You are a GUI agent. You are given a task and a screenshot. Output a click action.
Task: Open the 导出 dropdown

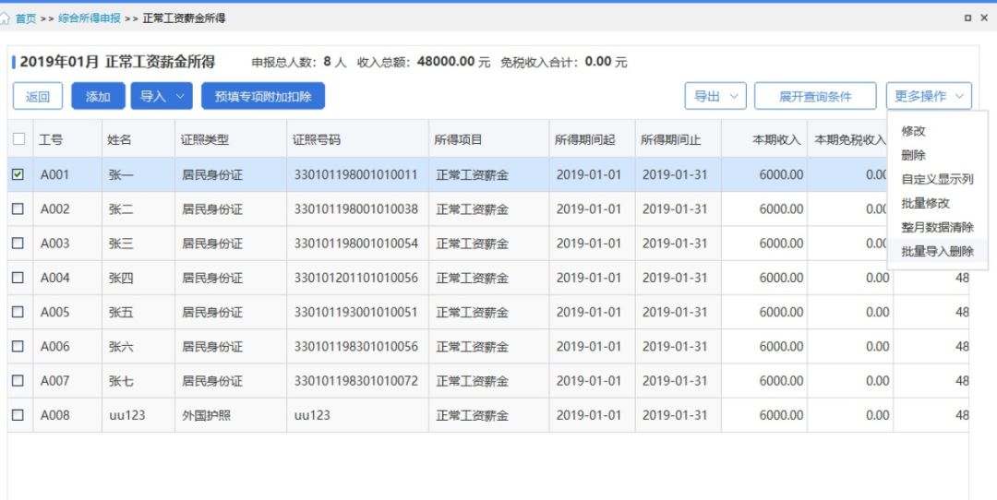tap(715, 96)
